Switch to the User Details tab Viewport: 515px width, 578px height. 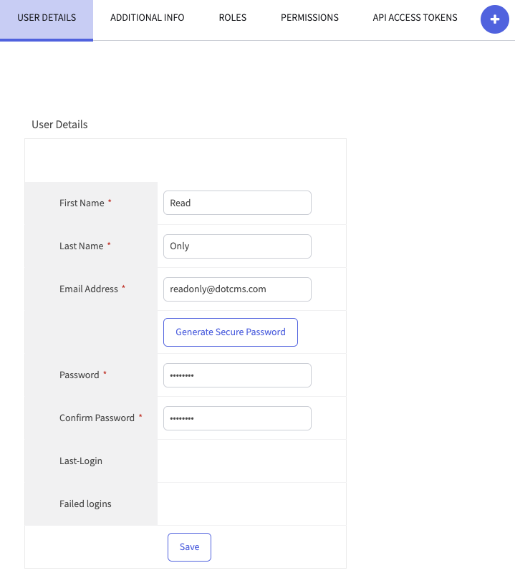(x=47, y=18)
